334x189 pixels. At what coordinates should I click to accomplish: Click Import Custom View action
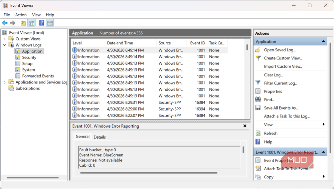(x=283, y=66)
